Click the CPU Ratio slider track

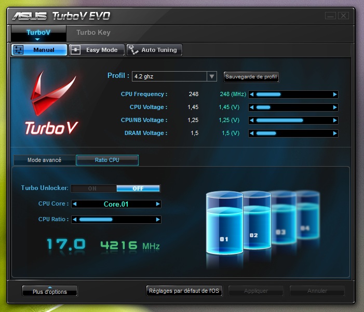coord(116,220)
